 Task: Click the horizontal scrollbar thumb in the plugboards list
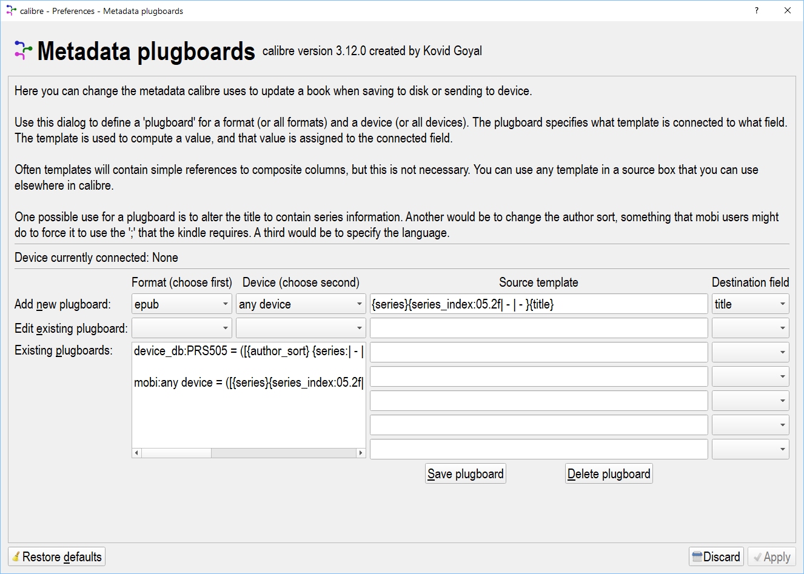[176, 453]
